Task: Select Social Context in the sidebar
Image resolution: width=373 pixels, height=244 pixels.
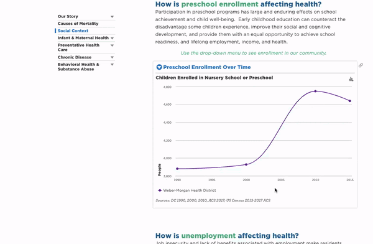Action: (x=73, y=30)
